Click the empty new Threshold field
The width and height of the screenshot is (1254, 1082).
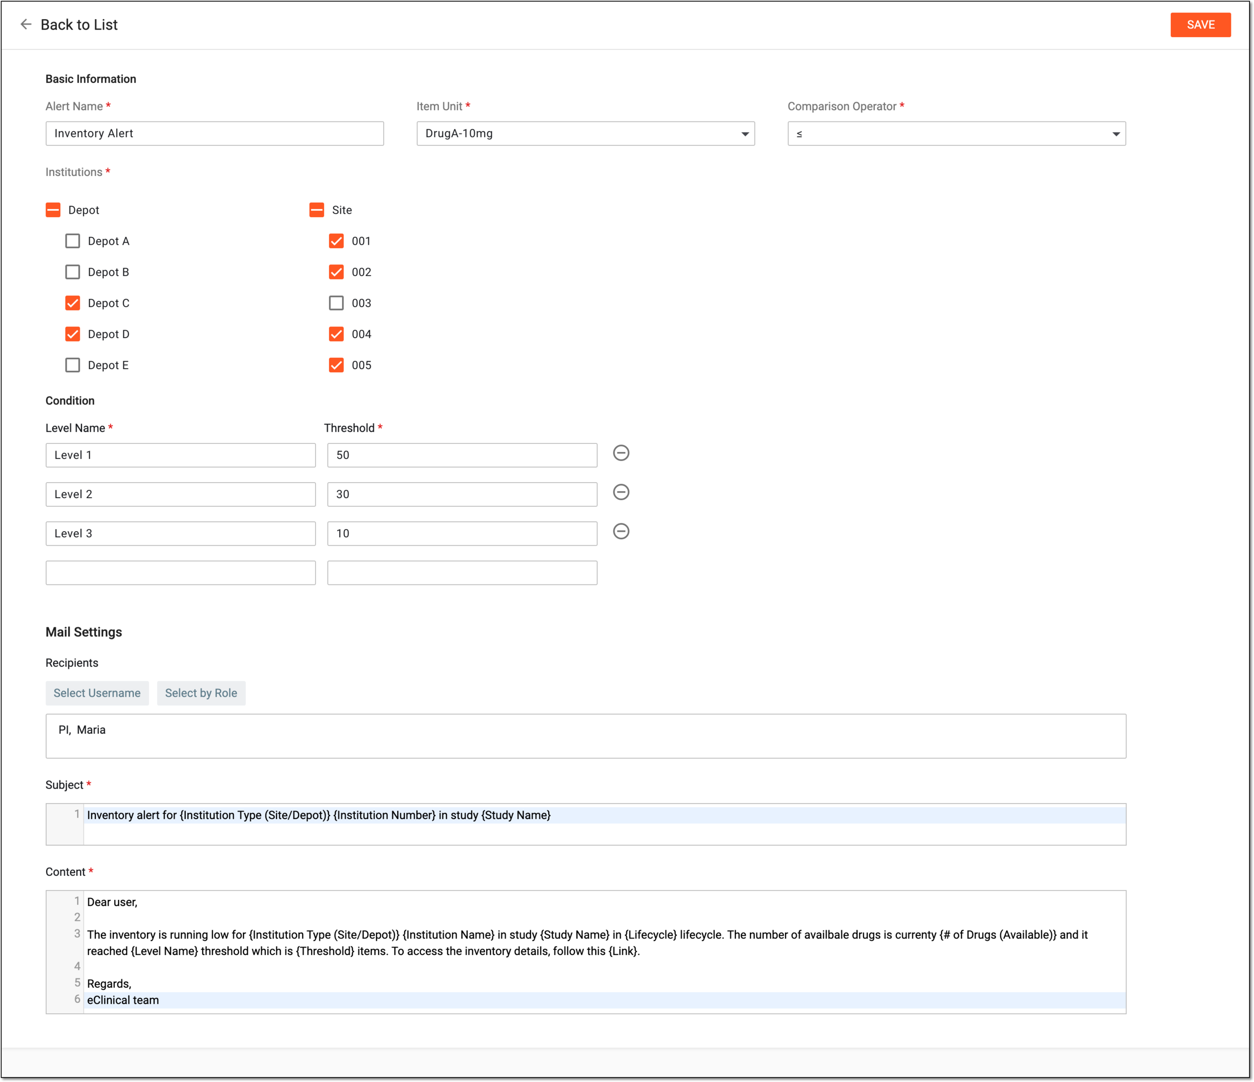462,573
